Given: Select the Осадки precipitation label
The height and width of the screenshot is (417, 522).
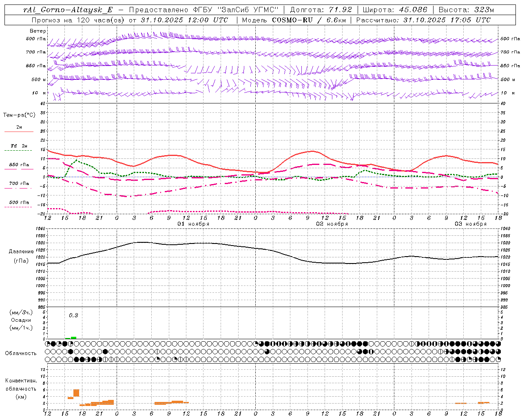Looking at the screenshot, I should [x=22, y=320].
